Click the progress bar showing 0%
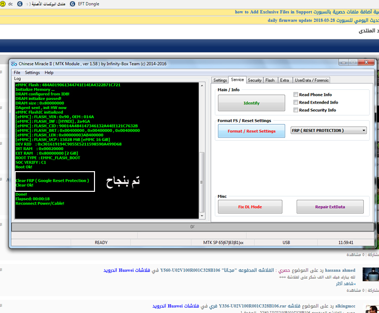 click(x=193, y=227)
